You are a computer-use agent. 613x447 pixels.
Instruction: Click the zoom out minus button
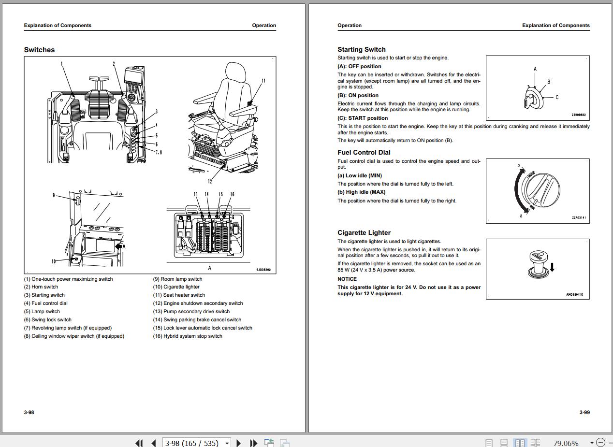[600, 443]
